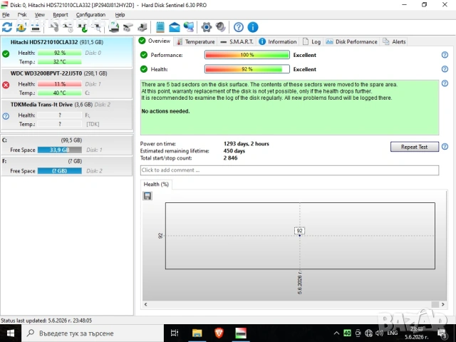456x342 pixels.
Task: Open the File menu
Action: (6, 14)
